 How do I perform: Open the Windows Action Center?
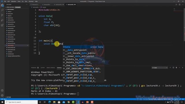pyautogui.click(x=182, y=102)
